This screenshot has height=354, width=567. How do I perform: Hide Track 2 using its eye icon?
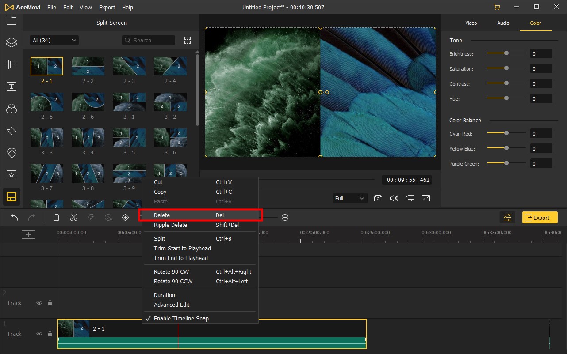tap(39, 303)
